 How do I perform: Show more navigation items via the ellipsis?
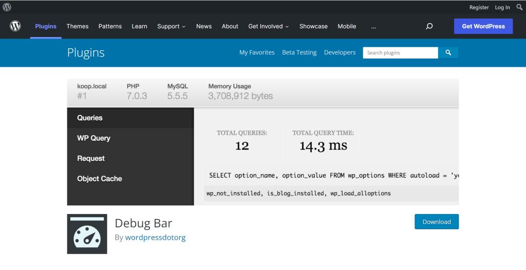point(373,27)
